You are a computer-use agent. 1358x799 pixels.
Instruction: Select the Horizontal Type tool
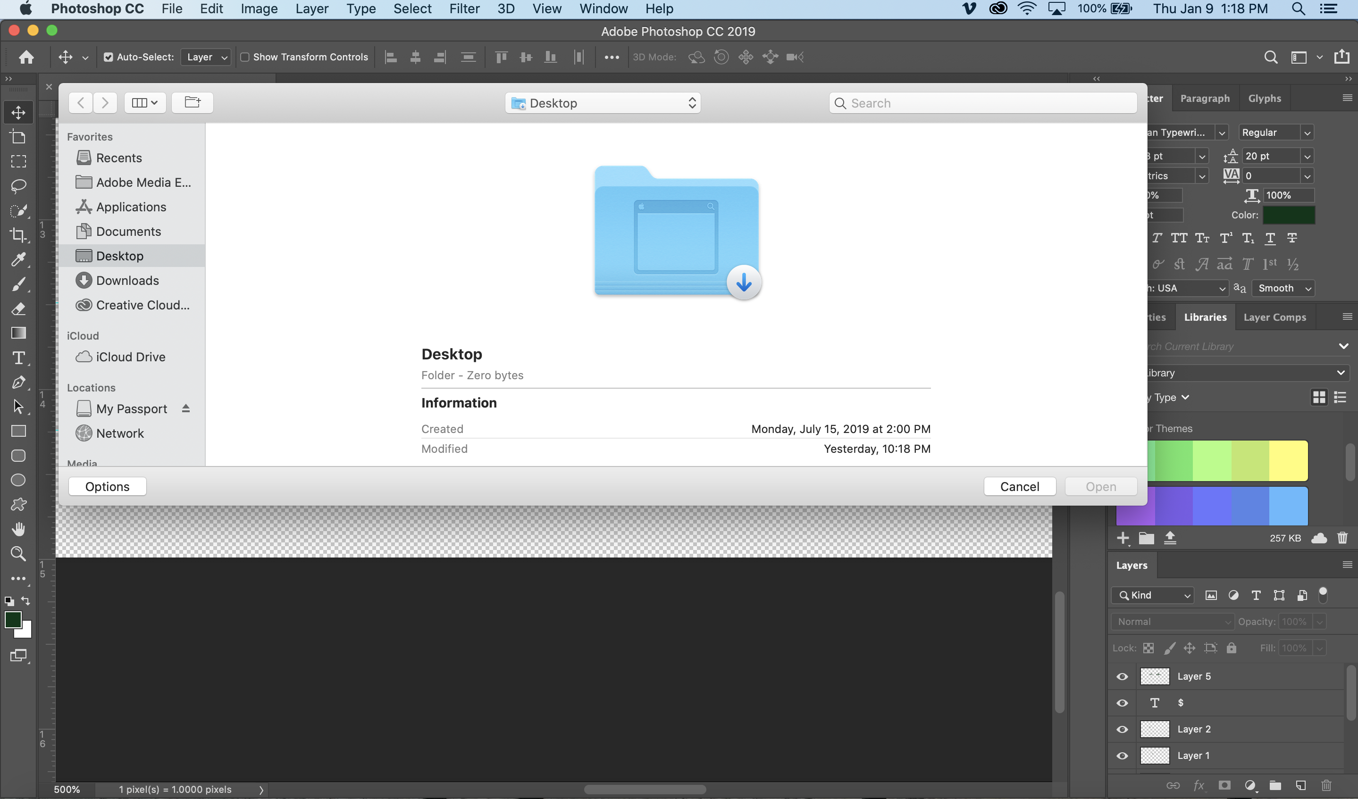coord(18,358)
